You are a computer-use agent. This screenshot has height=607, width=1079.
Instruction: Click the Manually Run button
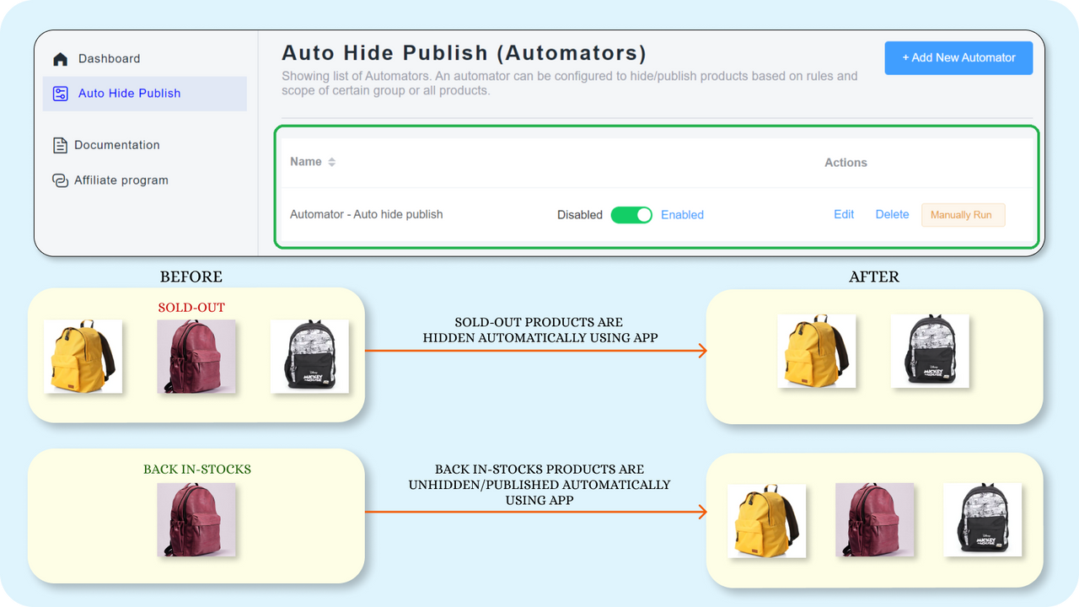(963, 215)
